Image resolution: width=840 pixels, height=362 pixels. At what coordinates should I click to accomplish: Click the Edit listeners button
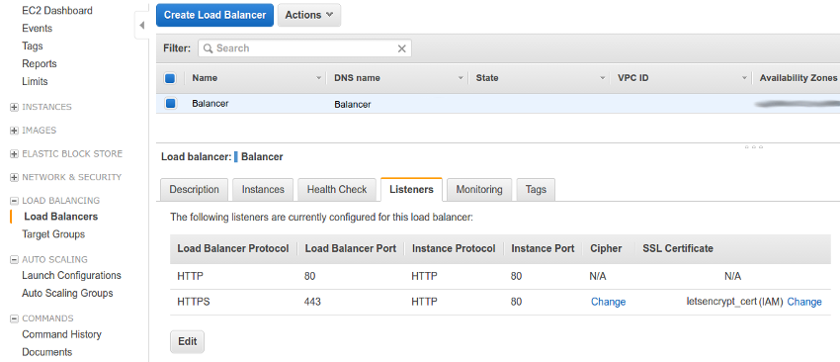pyautogui.click(x=187, y=341)
